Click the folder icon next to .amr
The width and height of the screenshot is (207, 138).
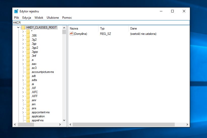click(x=28, y=100)
